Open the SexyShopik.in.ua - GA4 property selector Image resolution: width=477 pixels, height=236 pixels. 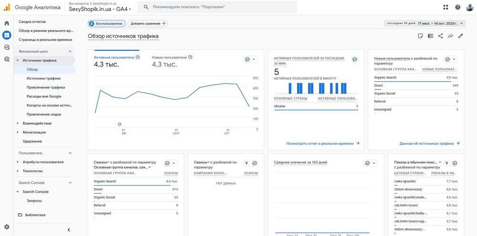(100, 9)
